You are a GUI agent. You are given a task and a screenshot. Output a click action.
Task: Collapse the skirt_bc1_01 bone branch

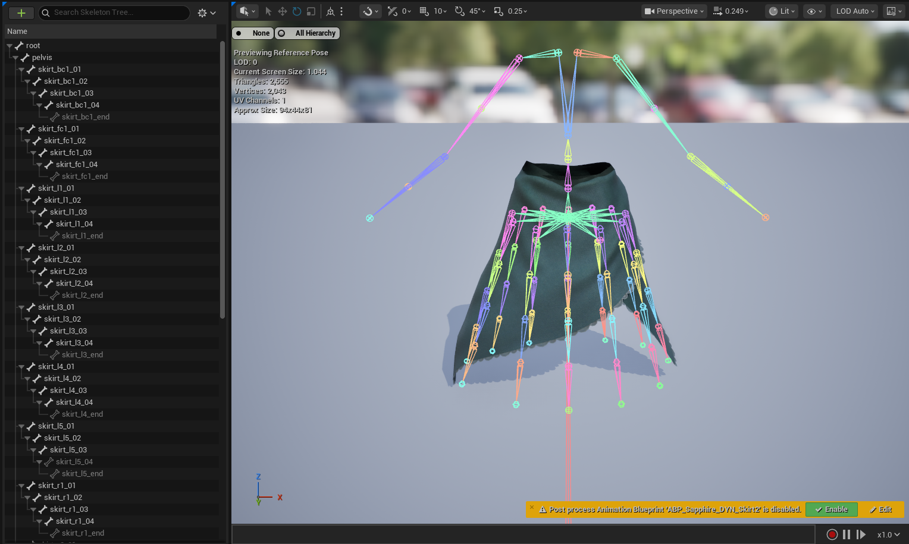point(21,70)
